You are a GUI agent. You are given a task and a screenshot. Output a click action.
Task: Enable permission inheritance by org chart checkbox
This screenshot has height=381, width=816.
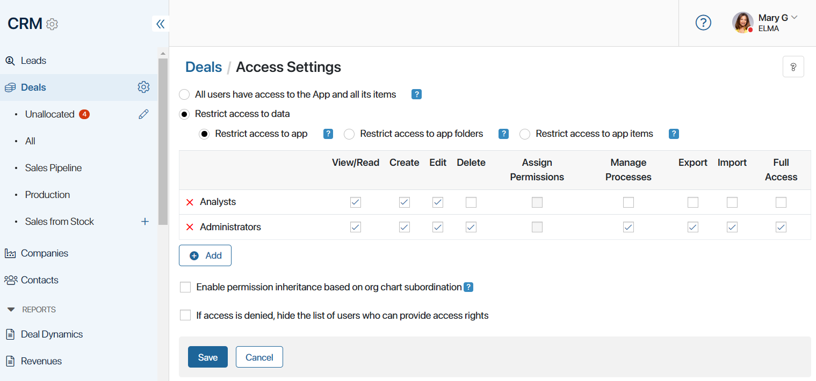click(185, 287)
